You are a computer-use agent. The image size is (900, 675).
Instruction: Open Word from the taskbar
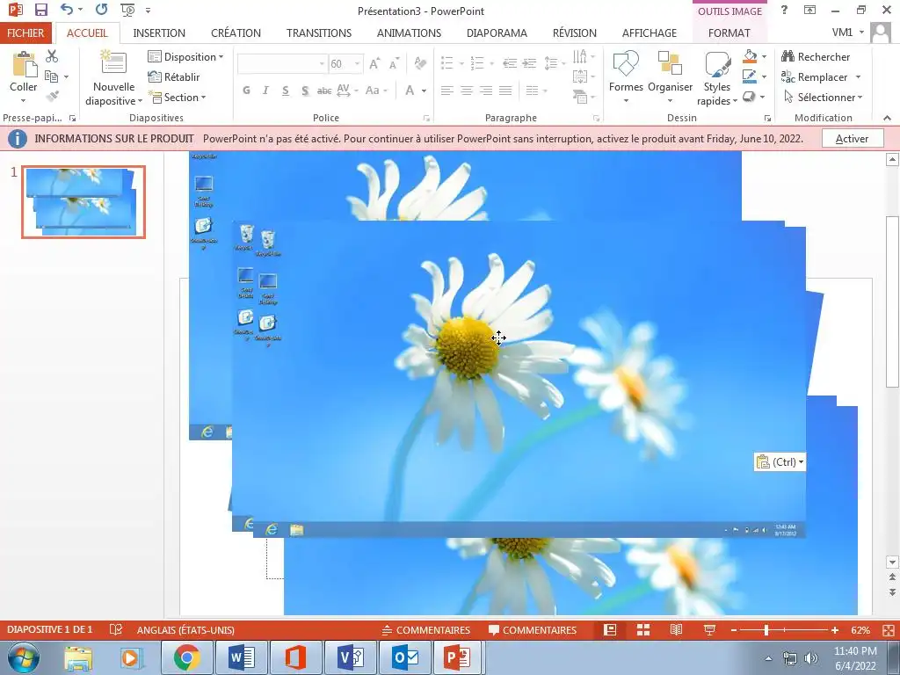click(x=242, y=657)
